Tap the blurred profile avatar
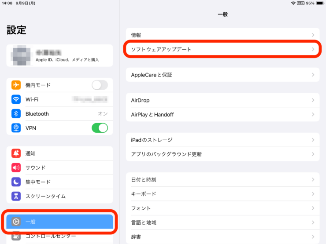 pos(22,55)
